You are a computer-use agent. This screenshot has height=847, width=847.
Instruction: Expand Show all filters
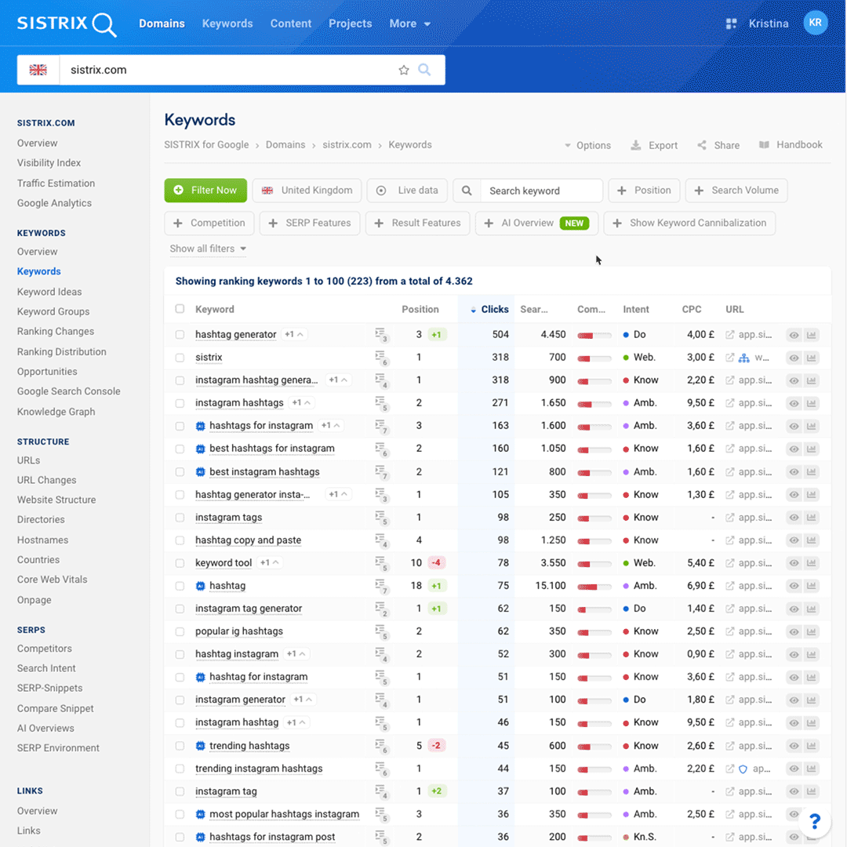click(208, 249)
